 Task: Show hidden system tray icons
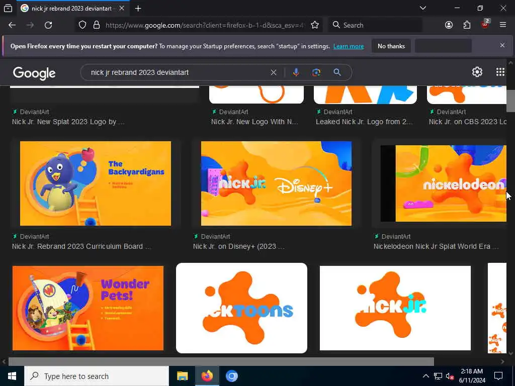point(425,376)
